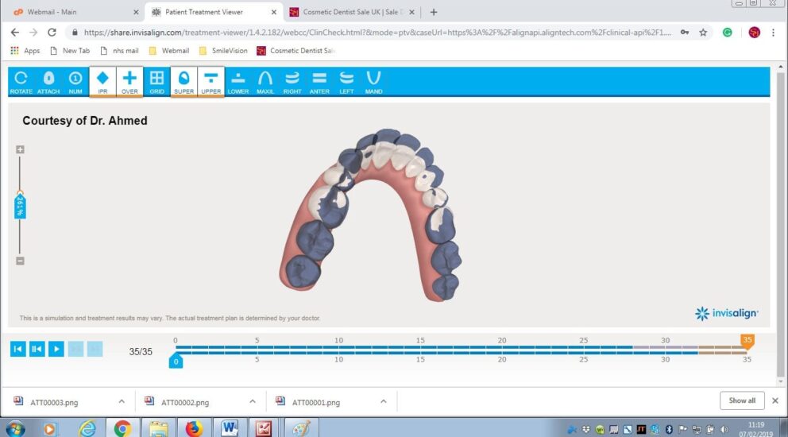788x437 pixels.
Task: Click the volume icon in system tray
Action: click(724, 430)
